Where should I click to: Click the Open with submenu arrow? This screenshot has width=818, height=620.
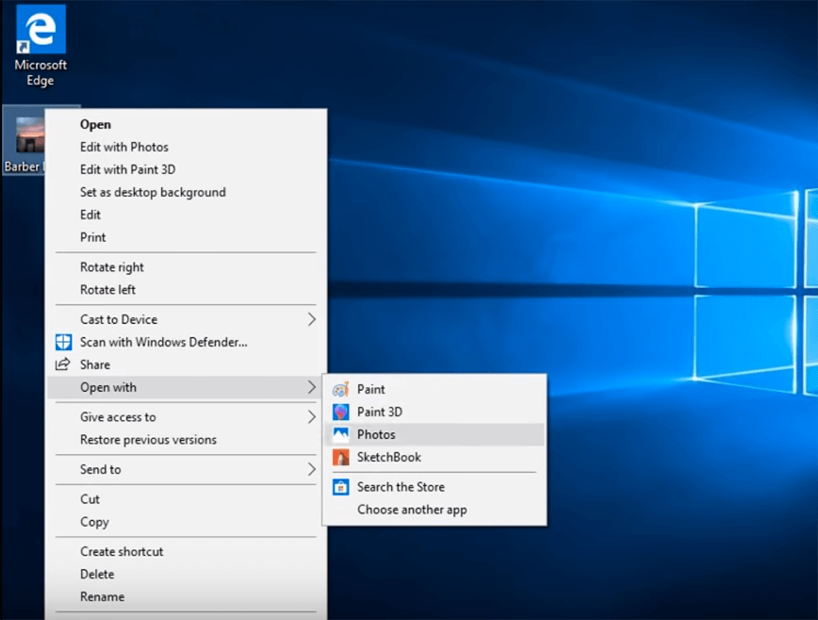click(x=311, y=388)
